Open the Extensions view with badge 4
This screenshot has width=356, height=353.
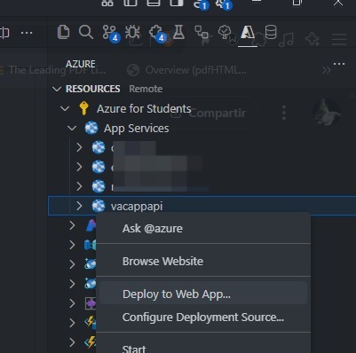pyautogui.click(x=157, y=33)
